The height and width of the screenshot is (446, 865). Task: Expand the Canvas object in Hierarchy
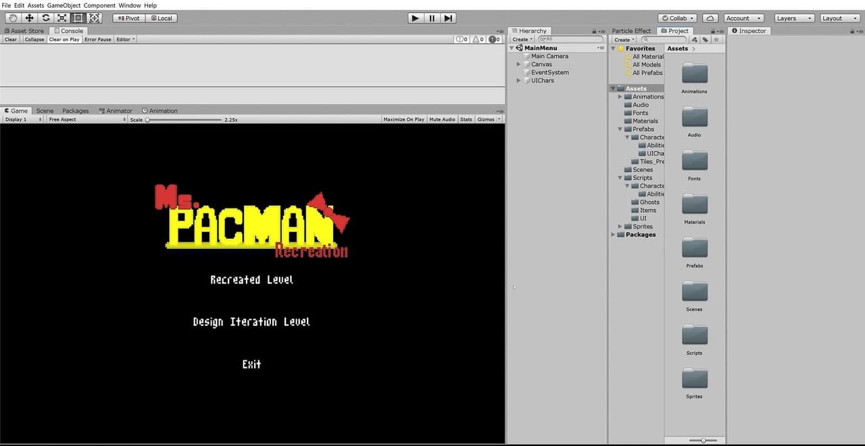[518, 64]
